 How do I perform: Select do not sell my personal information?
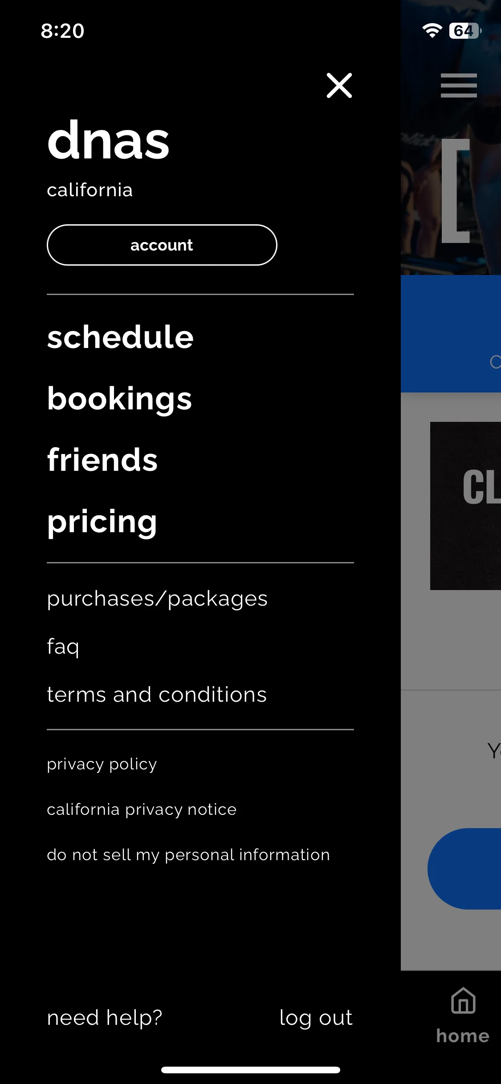click(x=188, y=855)
